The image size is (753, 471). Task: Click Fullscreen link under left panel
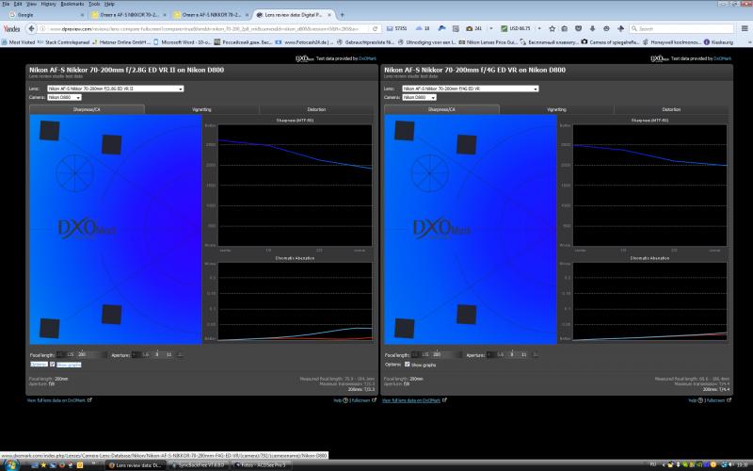coord(363,399)
